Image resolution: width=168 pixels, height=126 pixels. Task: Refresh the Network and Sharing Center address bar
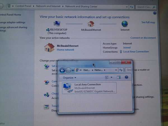click(132, 7)
